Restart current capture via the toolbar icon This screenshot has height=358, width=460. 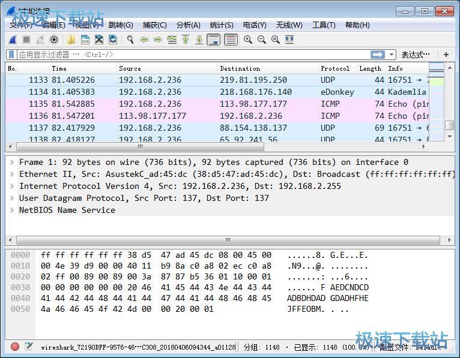point(40,40)
